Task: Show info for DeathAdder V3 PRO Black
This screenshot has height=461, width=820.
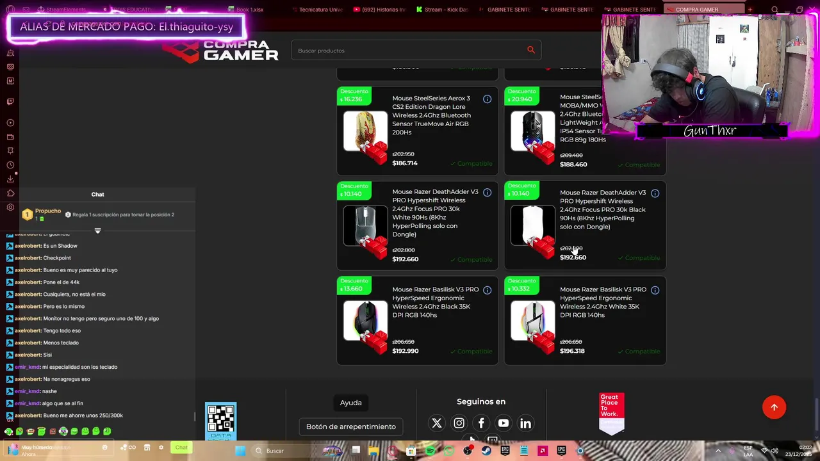Action: coord(655,193)
